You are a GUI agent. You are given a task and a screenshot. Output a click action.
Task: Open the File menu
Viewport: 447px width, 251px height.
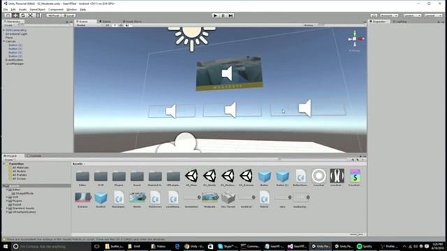tap(6, 9)
